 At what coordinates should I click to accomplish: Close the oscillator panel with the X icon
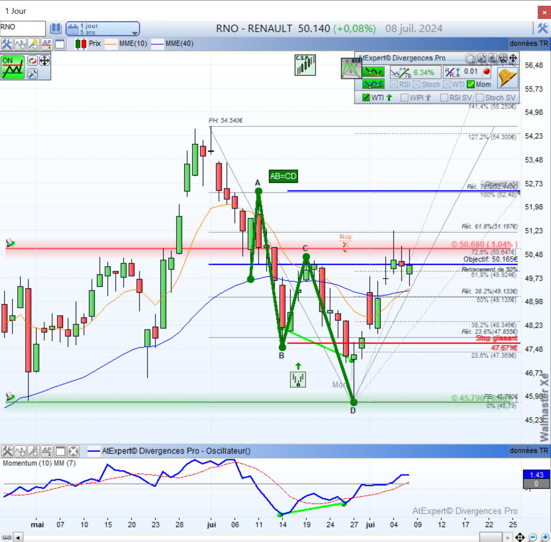click(73, 451)
